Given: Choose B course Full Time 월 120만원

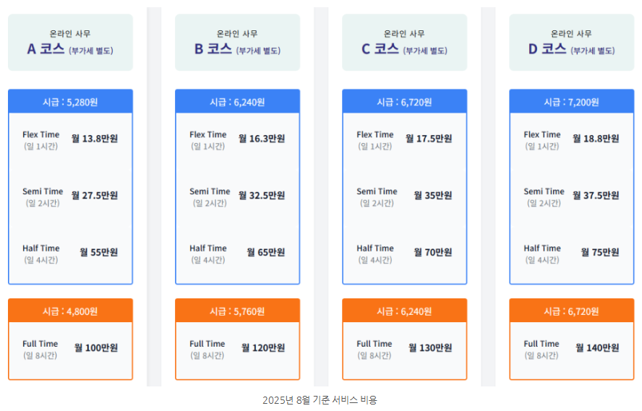Looking at the screenshot, I should pos(237,350).
